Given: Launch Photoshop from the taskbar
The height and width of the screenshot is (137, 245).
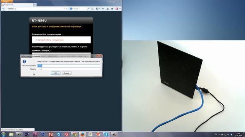Looking at the screenshot, I should coord(43,134).
